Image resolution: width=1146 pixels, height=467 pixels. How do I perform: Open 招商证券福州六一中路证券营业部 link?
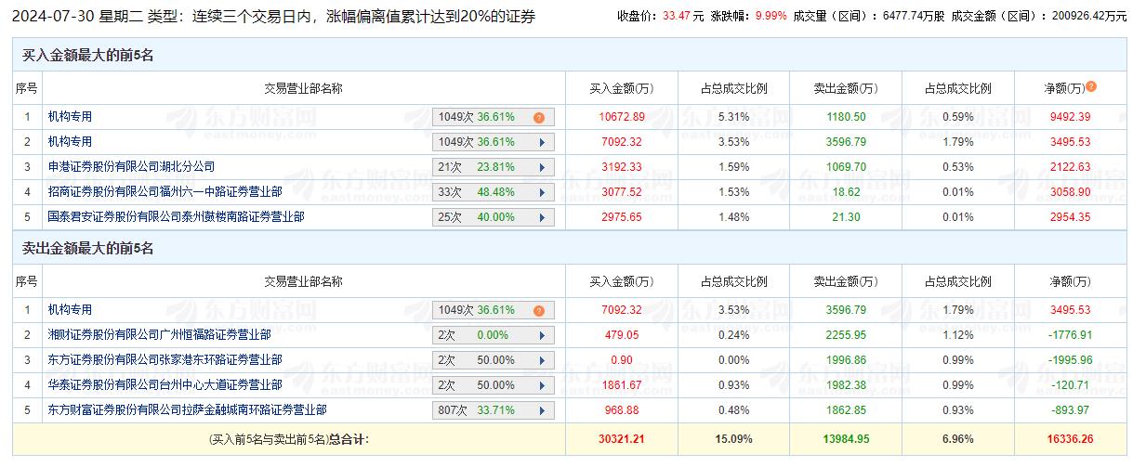point(165,192)
